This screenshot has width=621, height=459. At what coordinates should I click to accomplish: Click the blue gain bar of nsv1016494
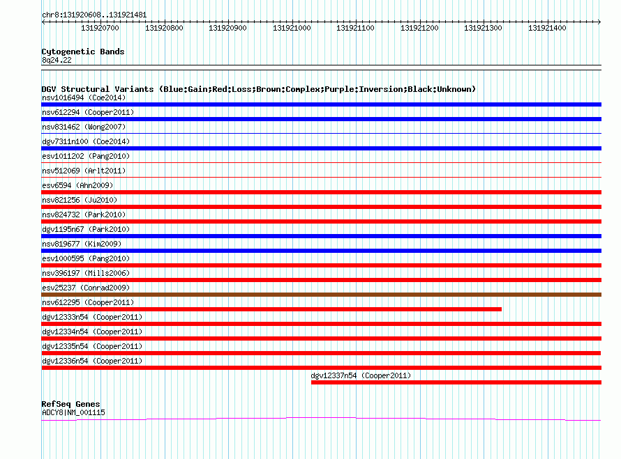tap(321, 104)
